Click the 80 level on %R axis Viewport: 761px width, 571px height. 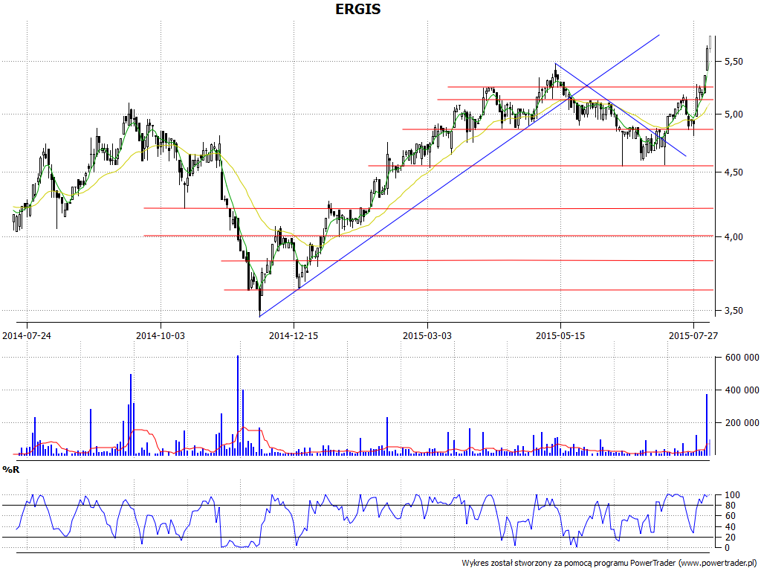pyautogui.click(x=730, y=506)
